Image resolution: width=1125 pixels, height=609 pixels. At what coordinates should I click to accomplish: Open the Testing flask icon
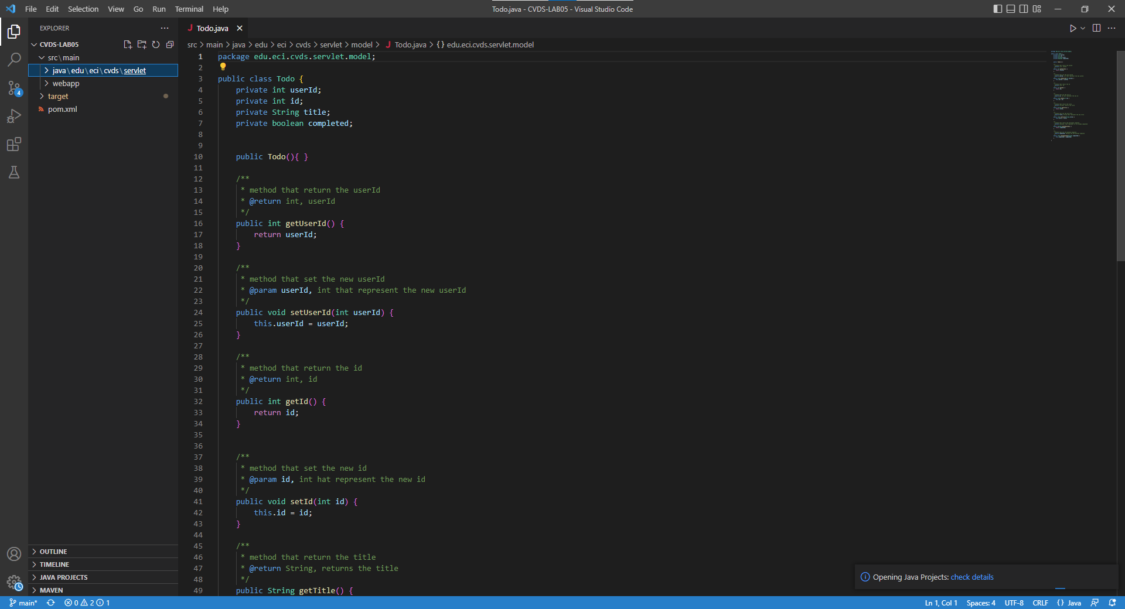14,172
